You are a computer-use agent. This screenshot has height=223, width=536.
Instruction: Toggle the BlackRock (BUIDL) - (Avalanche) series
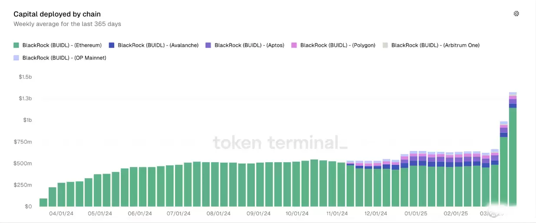click(158, 45)
